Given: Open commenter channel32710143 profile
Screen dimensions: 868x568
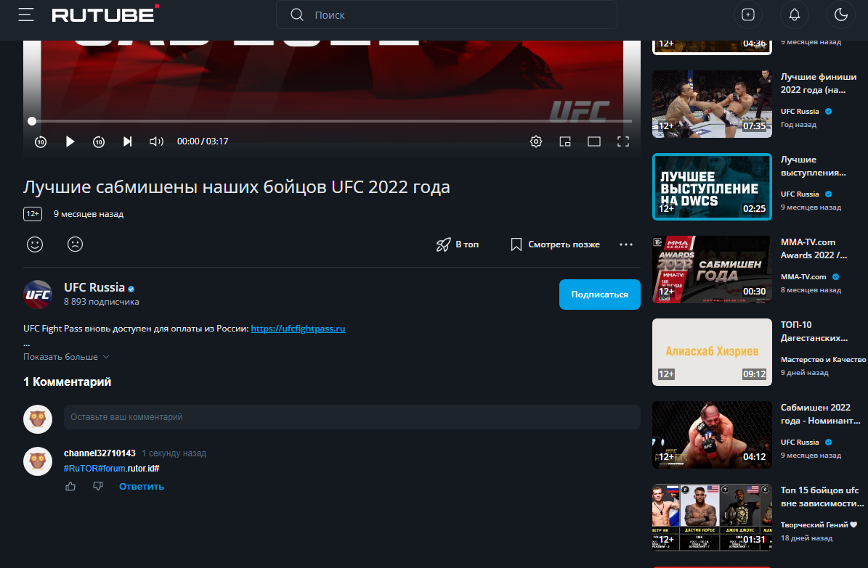Looking at the screenshot, I should click(100, 453).
